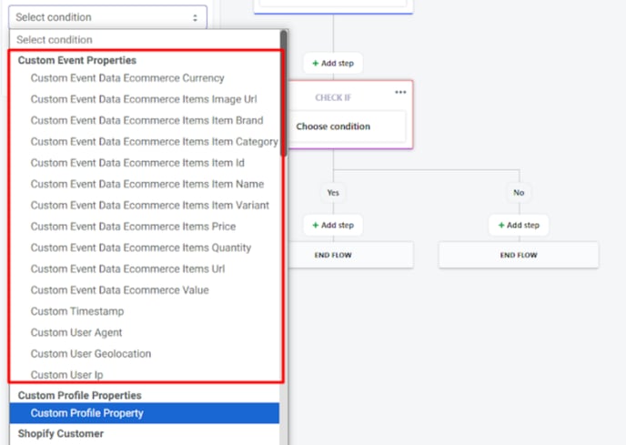Select Custom Event Data Ecommerce Items Price

click(133, 226)
